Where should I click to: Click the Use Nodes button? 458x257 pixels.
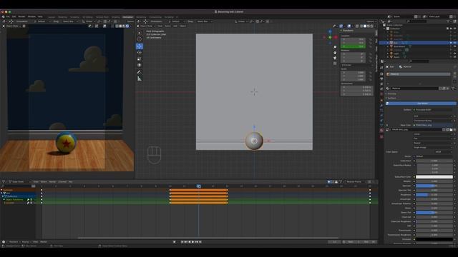pos(422,104)
